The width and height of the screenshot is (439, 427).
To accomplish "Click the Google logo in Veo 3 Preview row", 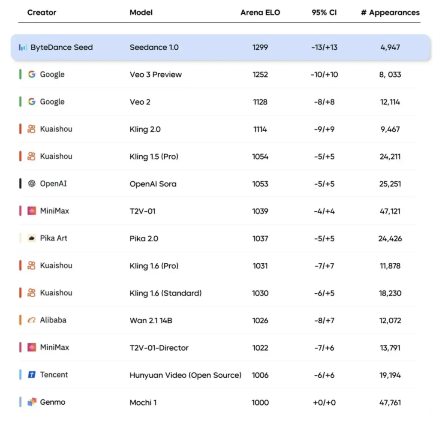I will click(32, 74).
